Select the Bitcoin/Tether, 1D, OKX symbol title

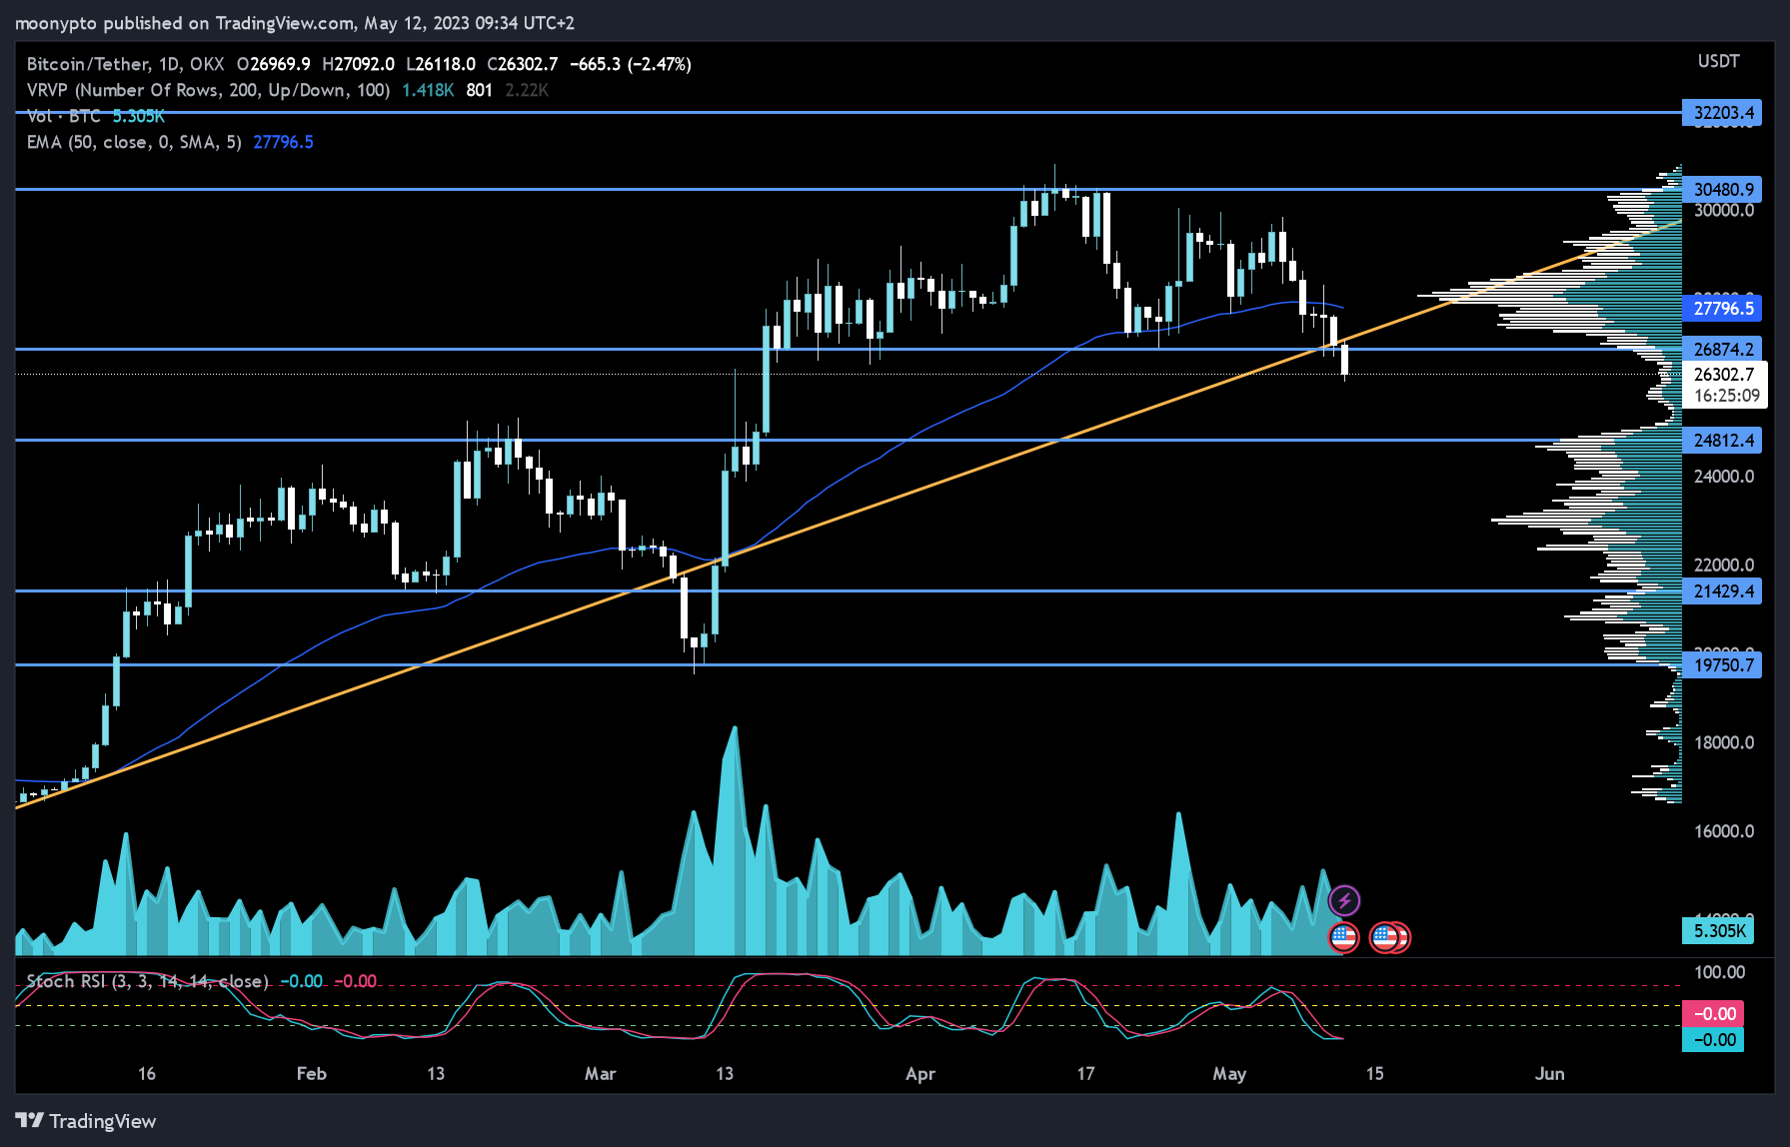point(125,64)
